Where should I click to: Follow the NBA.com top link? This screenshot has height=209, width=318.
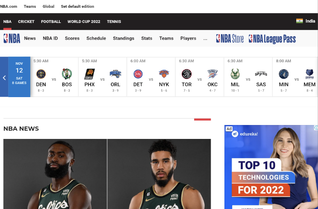9,6
